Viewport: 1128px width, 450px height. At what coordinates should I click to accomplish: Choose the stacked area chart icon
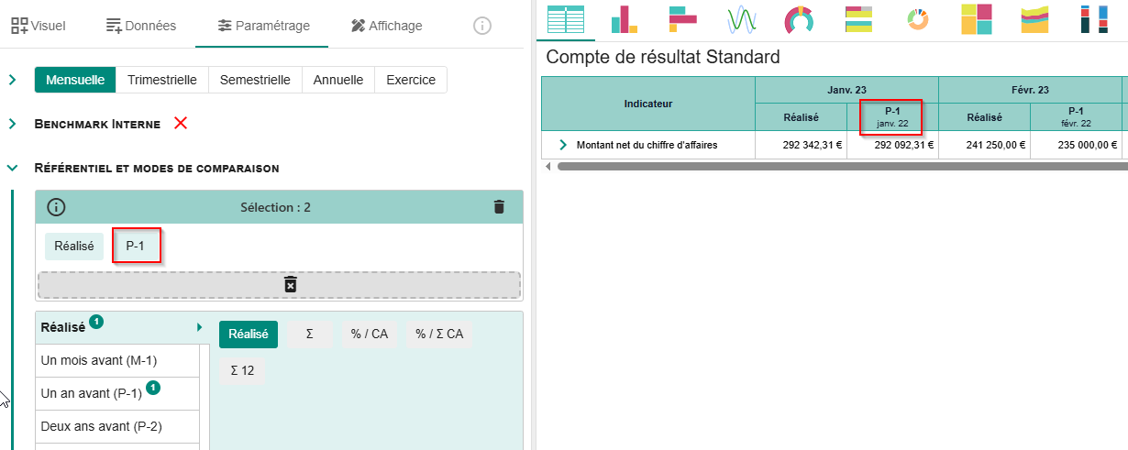1034,19
